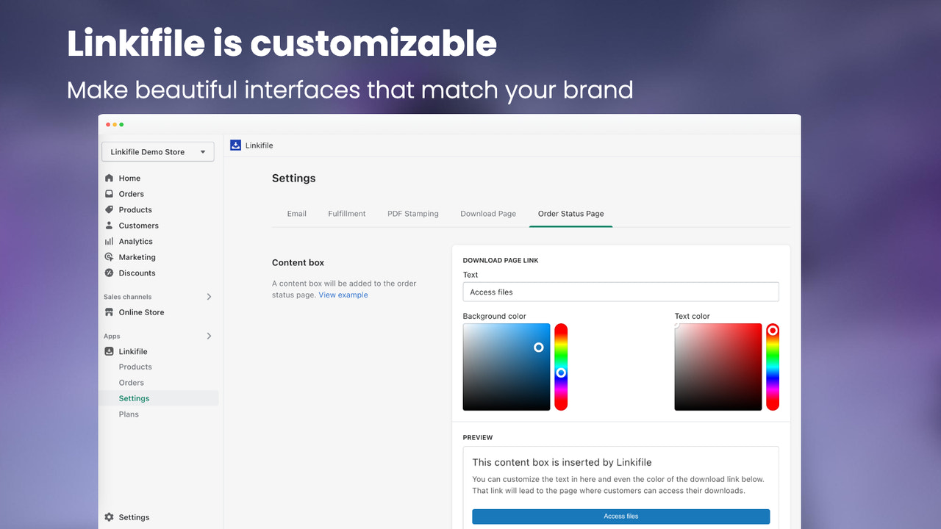Open Orders under Linkifile app
The height and width of the screenshot is (529, 941).
click(132, 383)
